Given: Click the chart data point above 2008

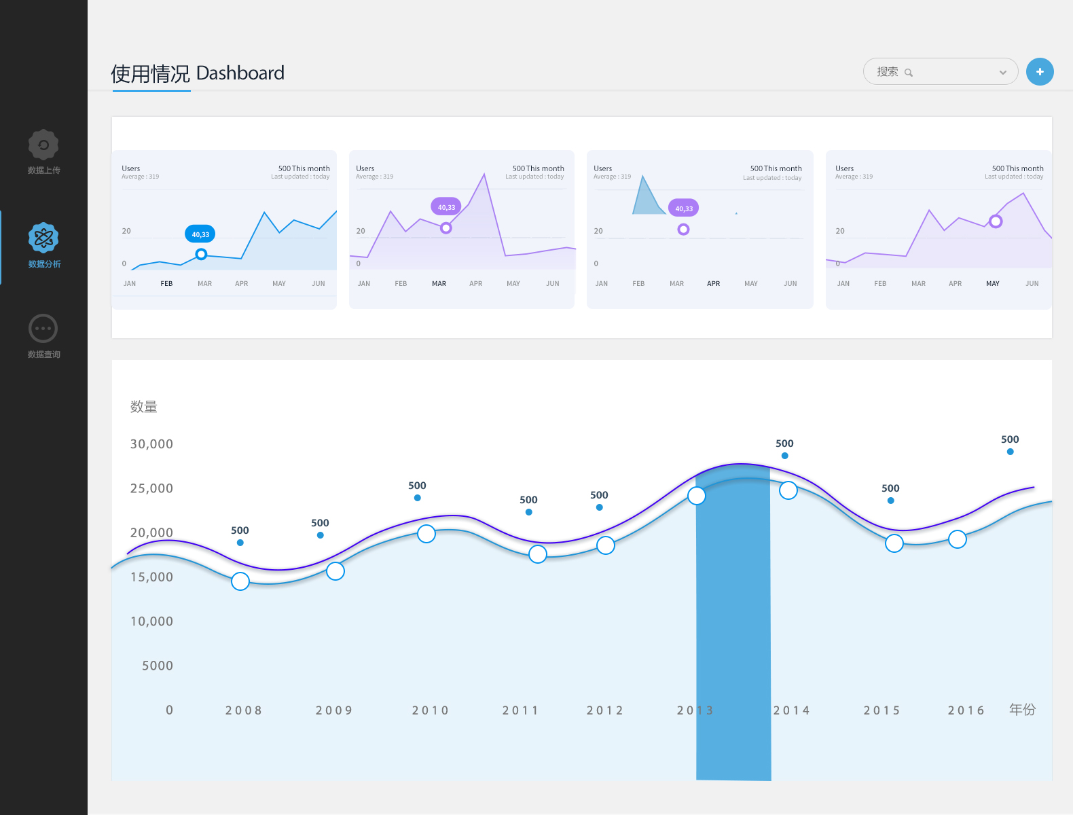Looking at the screenshot, I should pyautogui.click(x=240, y=581).
